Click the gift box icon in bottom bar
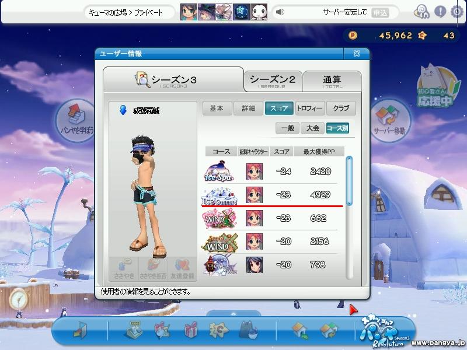The height and width of the screenshot is (350, 467). pos(191,330)
